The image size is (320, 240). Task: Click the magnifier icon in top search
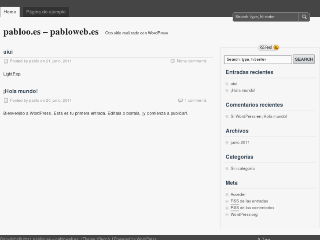click(304, 17)
